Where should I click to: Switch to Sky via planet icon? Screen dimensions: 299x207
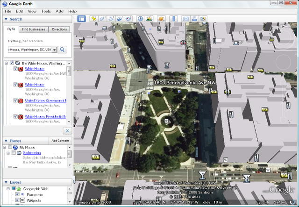161,19
